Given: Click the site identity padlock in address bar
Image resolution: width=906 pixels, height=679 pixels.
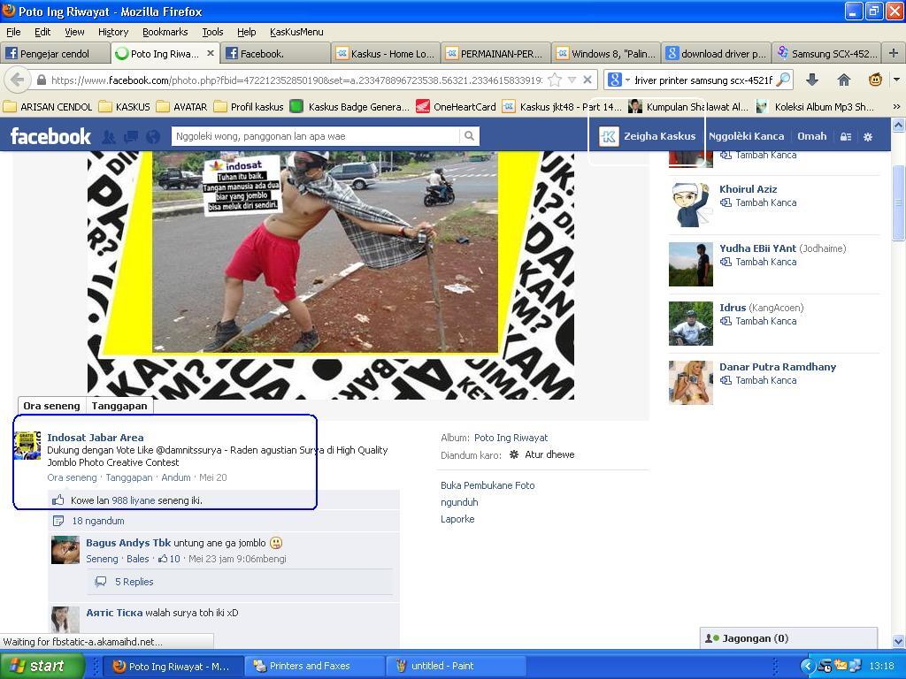Looking at the screenshot, I should coord(42,80).
